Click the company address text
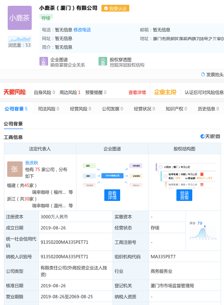 point(188,39)
